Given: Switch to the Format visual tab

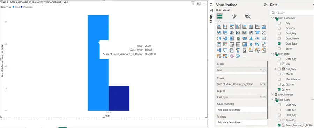Looking at the screenshot, I should 234,16.
